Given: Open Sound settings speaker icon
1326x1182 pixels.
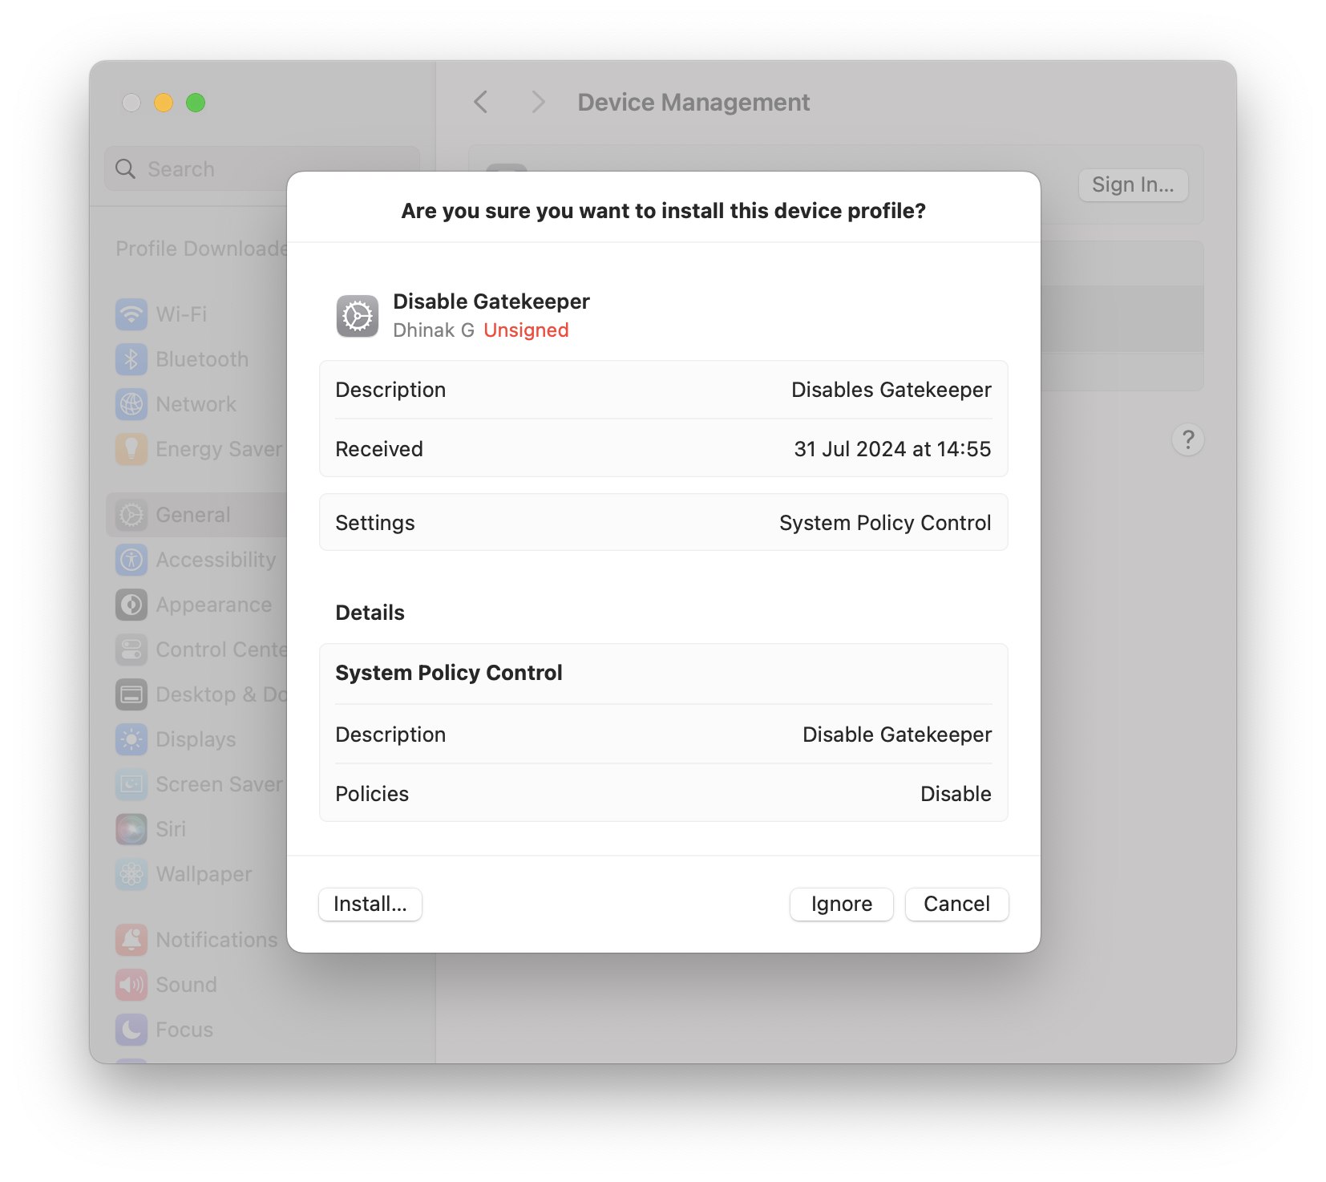Looking at the screenshot, I should [131, 984].
